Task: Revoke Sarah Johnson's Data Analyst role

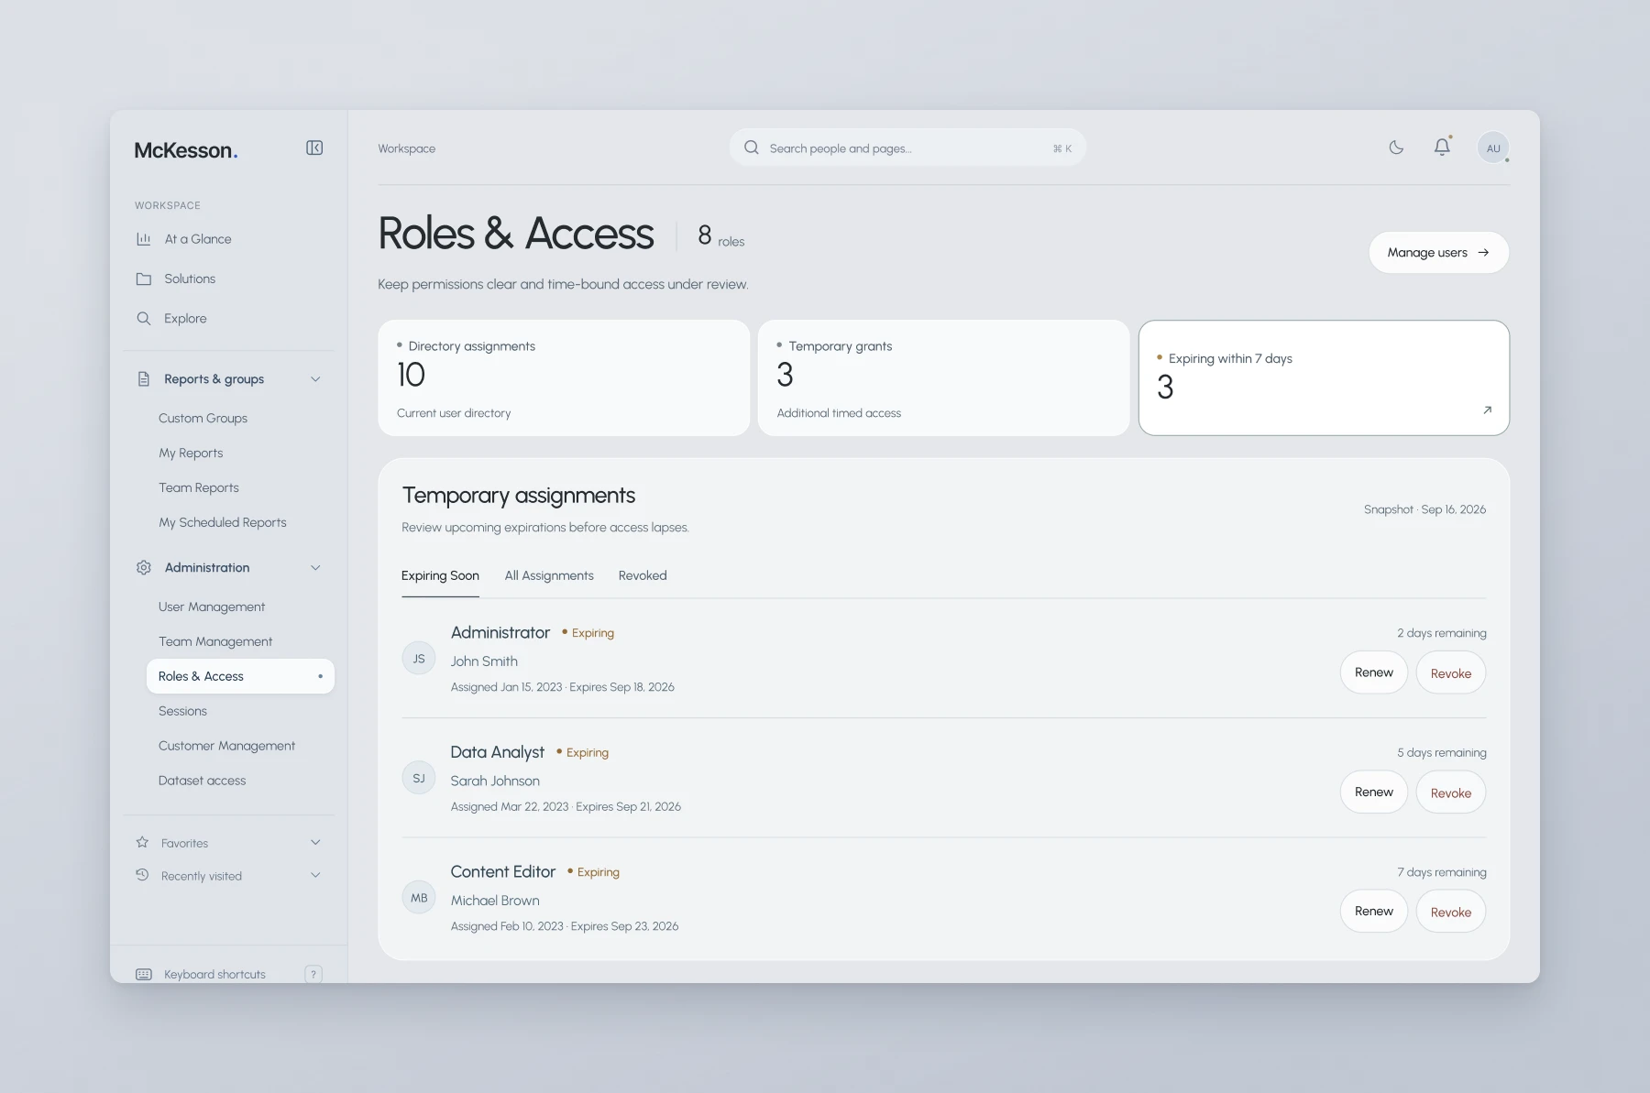Action: pos(1450,792)
